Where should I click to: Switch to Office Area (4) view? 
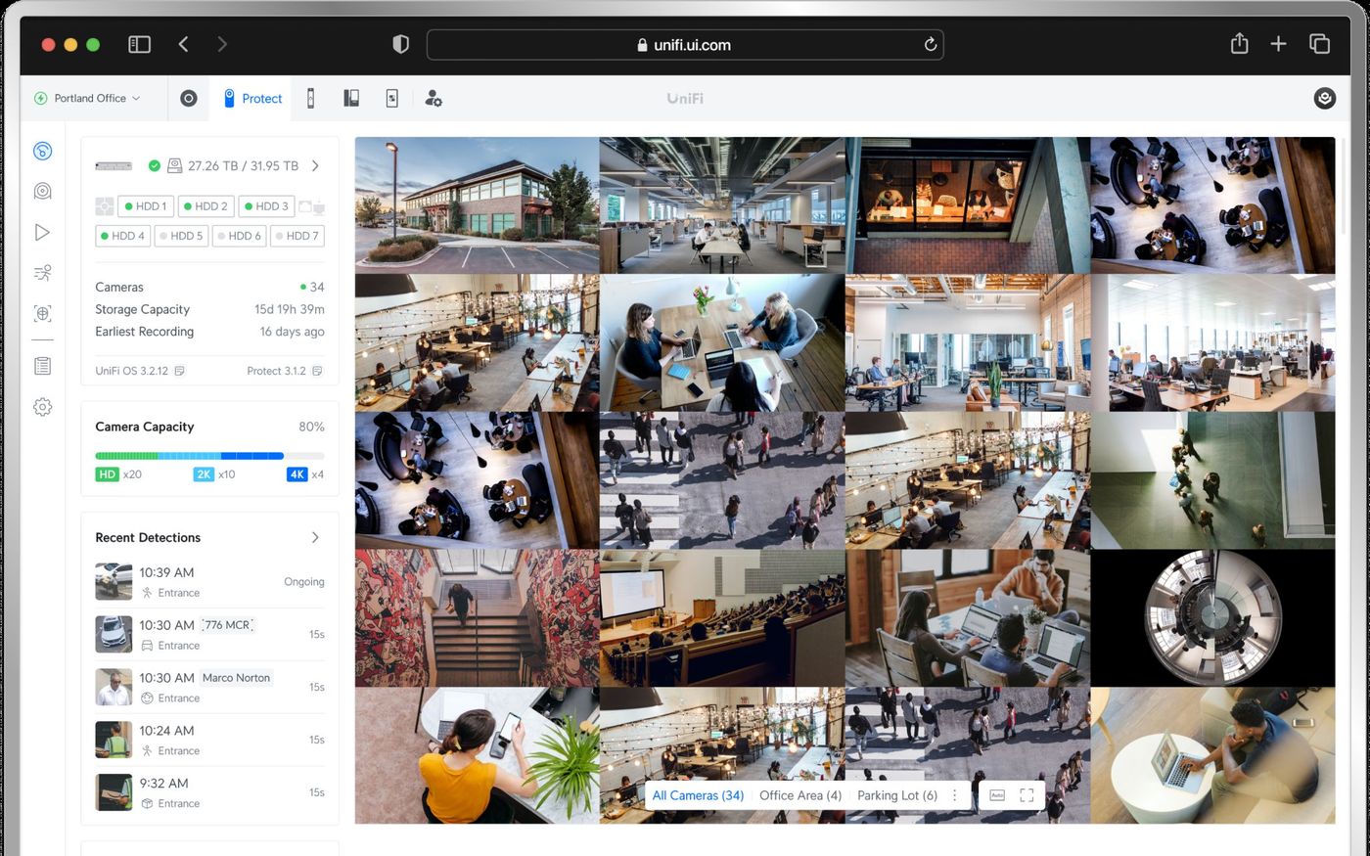(x=800, y=795)
